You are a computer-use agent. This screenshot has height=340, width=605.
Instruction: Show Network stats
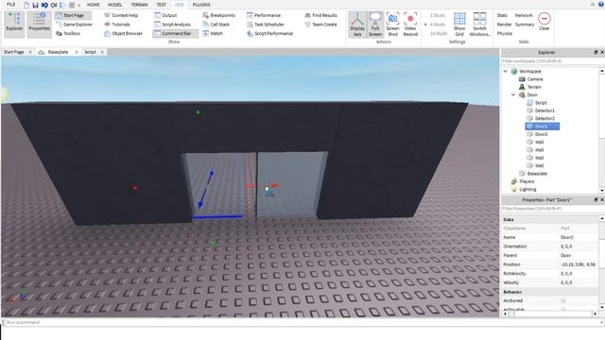tap(524, 15)
